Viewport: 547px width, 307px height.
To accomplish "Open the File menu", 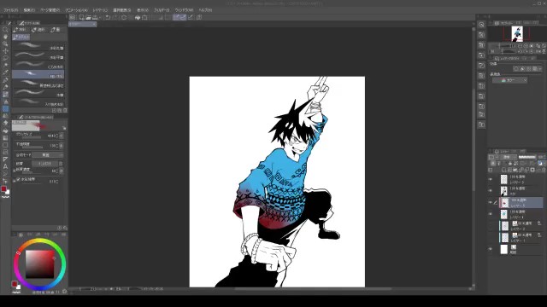I will click(11, 10).
